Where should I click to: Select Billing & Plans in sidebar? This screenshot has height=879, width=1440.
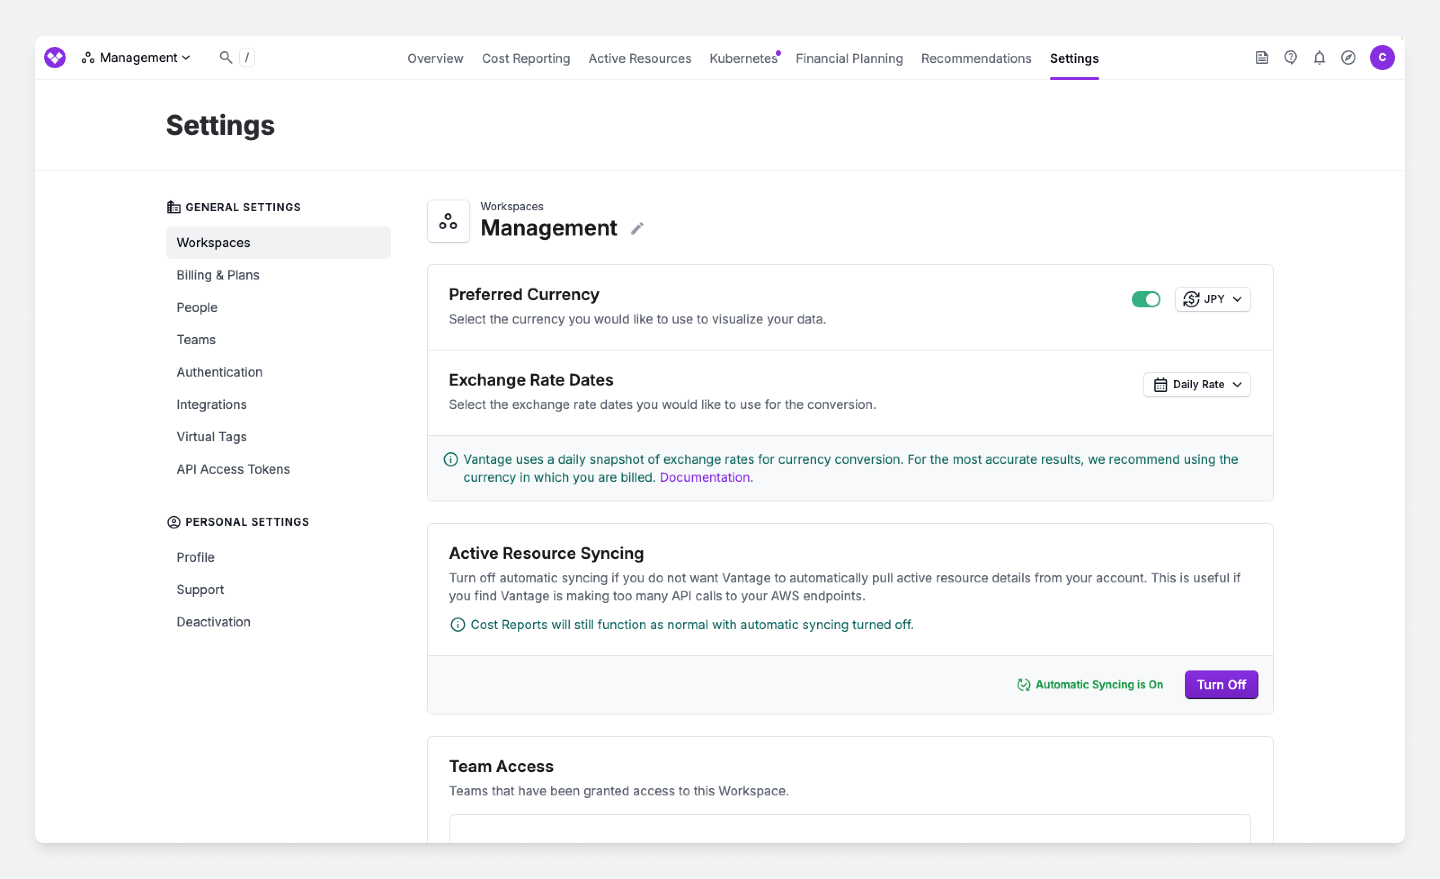tap(218, 275)
